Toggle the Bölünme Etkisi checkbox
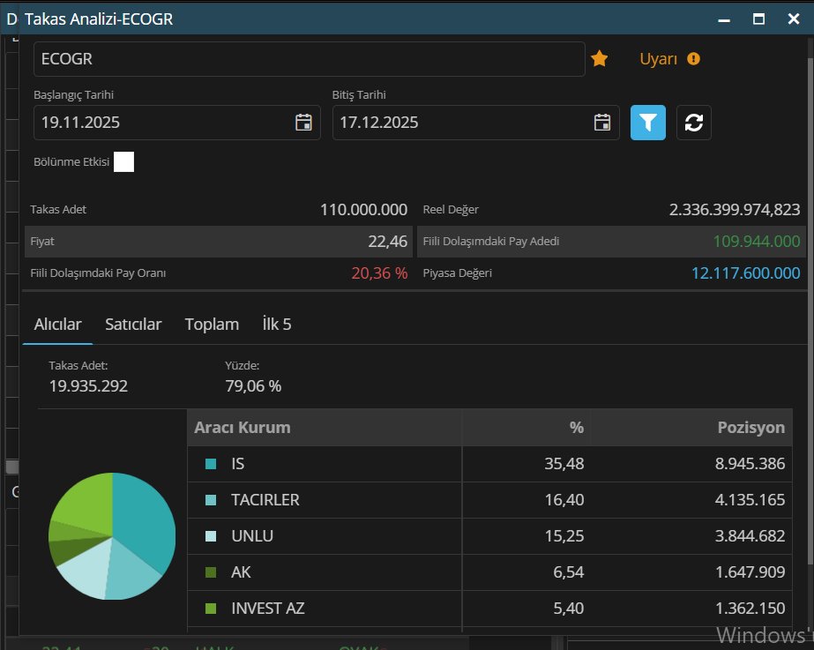The image size is (814, 650). pos(123,161)
